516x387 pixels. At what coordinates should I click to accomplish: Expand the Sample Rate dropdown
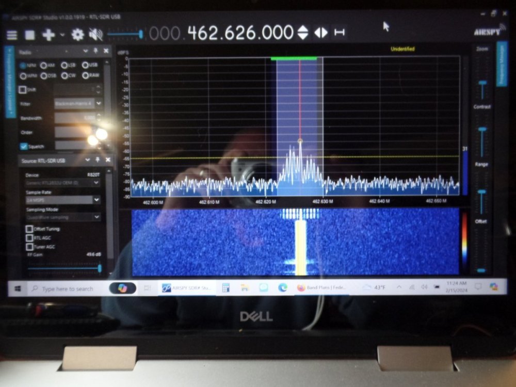(x=96, y=199)
